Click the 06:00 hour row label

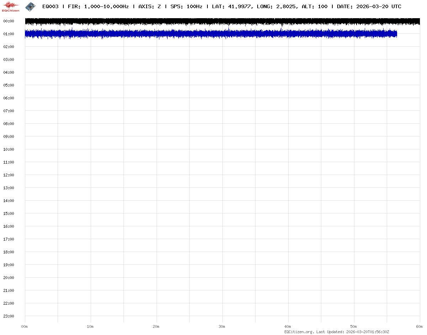8,98
